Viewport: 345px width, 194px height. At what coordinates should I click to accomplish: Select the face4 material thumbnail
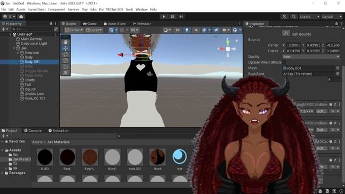pos(157,157)
